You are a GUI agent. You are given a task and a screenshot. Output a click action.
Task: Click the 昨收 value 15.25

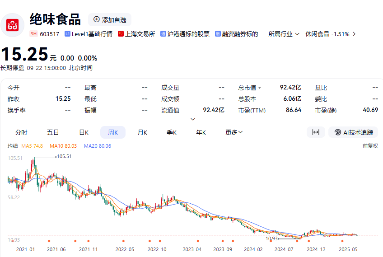pyautogui.click(x=63, y=99)
